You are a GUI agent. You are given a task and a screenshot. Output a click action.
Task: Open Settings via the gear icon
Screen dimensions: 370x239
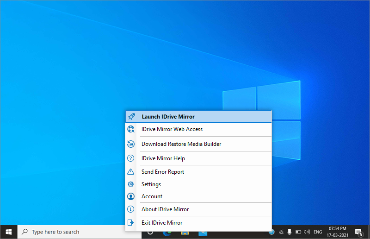131,184
